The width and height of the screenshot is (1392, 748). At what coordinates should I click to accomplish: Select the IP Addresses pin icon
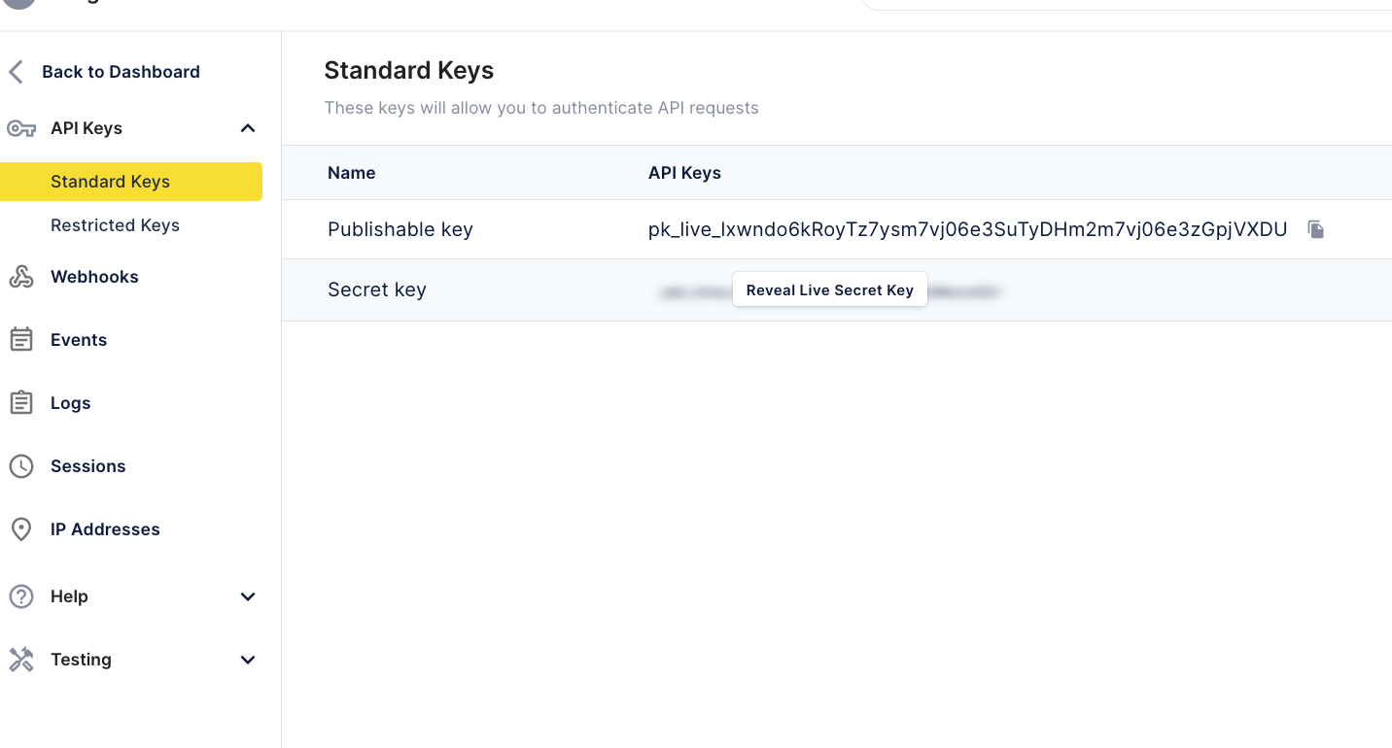pos(20,528)
